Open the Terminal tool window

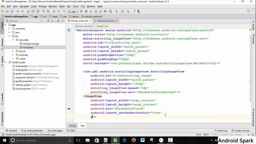pyautogui.click(x=11, y=131)
